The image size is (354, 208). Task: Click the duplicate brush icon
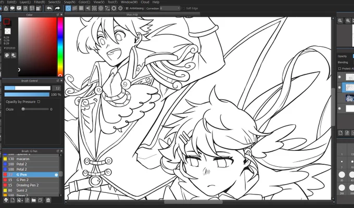coord(40,200)
